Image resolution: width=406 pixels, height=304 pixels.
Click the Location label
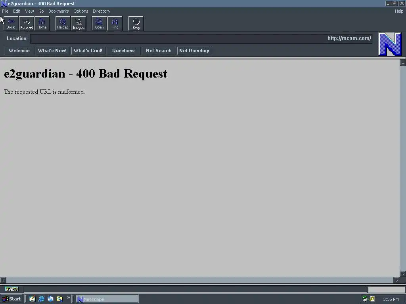(x=17, y=38)
